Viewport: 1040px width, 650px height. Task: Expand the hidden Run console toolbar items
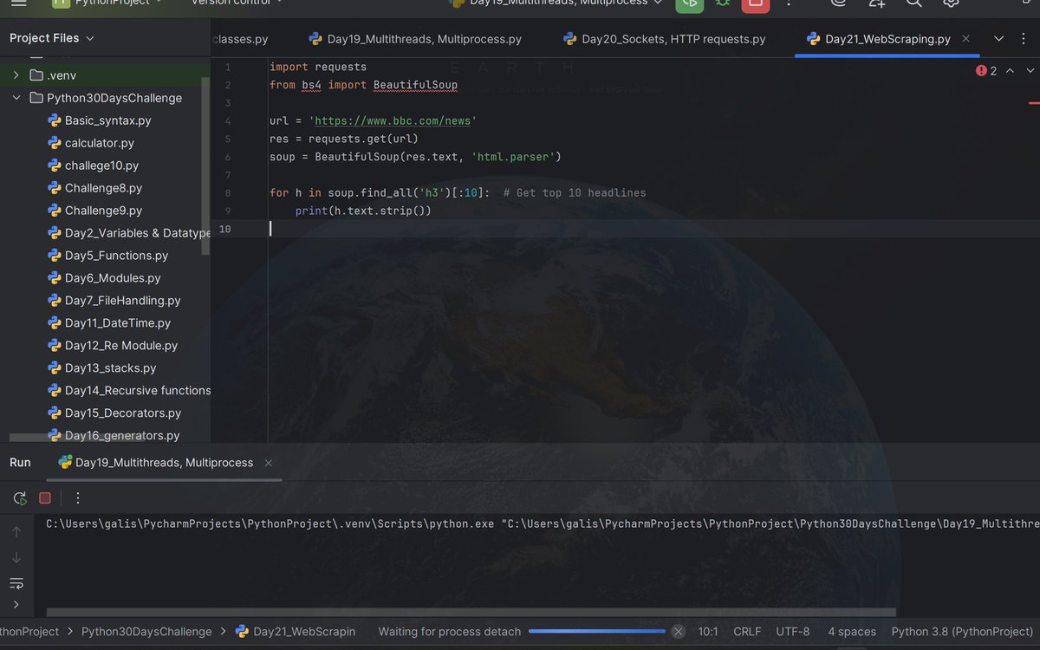(x=16, y=605)
